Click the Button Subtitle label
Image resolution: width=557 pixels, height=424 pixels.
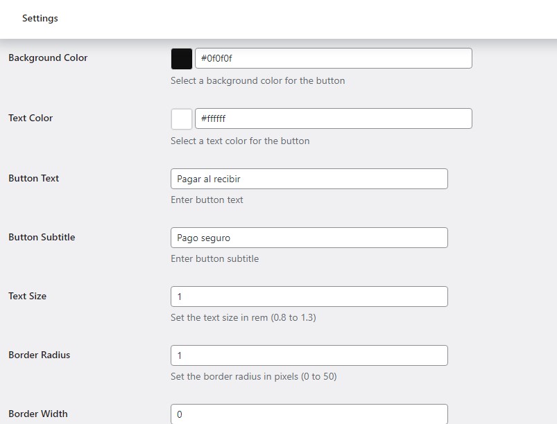(42, 238)
